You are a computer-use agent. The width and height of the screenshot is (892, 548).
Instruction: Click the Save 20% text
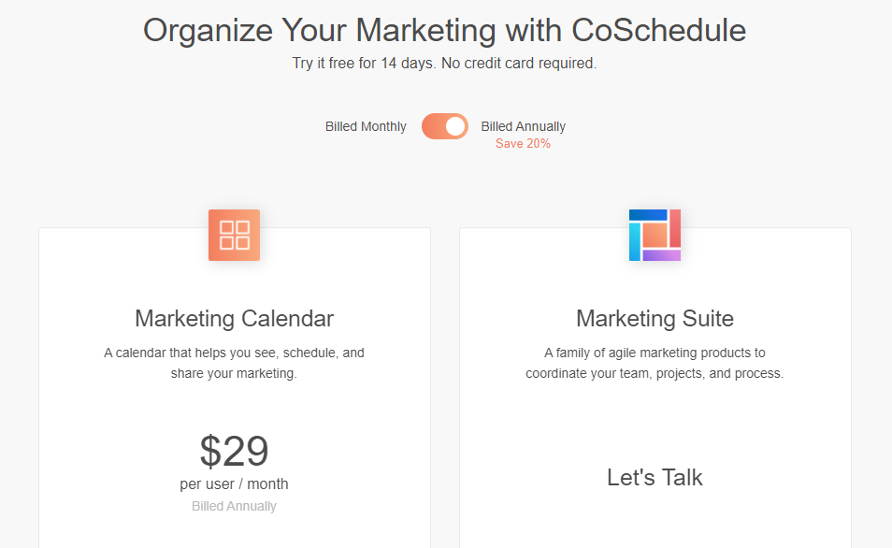[x=523, y=143]
